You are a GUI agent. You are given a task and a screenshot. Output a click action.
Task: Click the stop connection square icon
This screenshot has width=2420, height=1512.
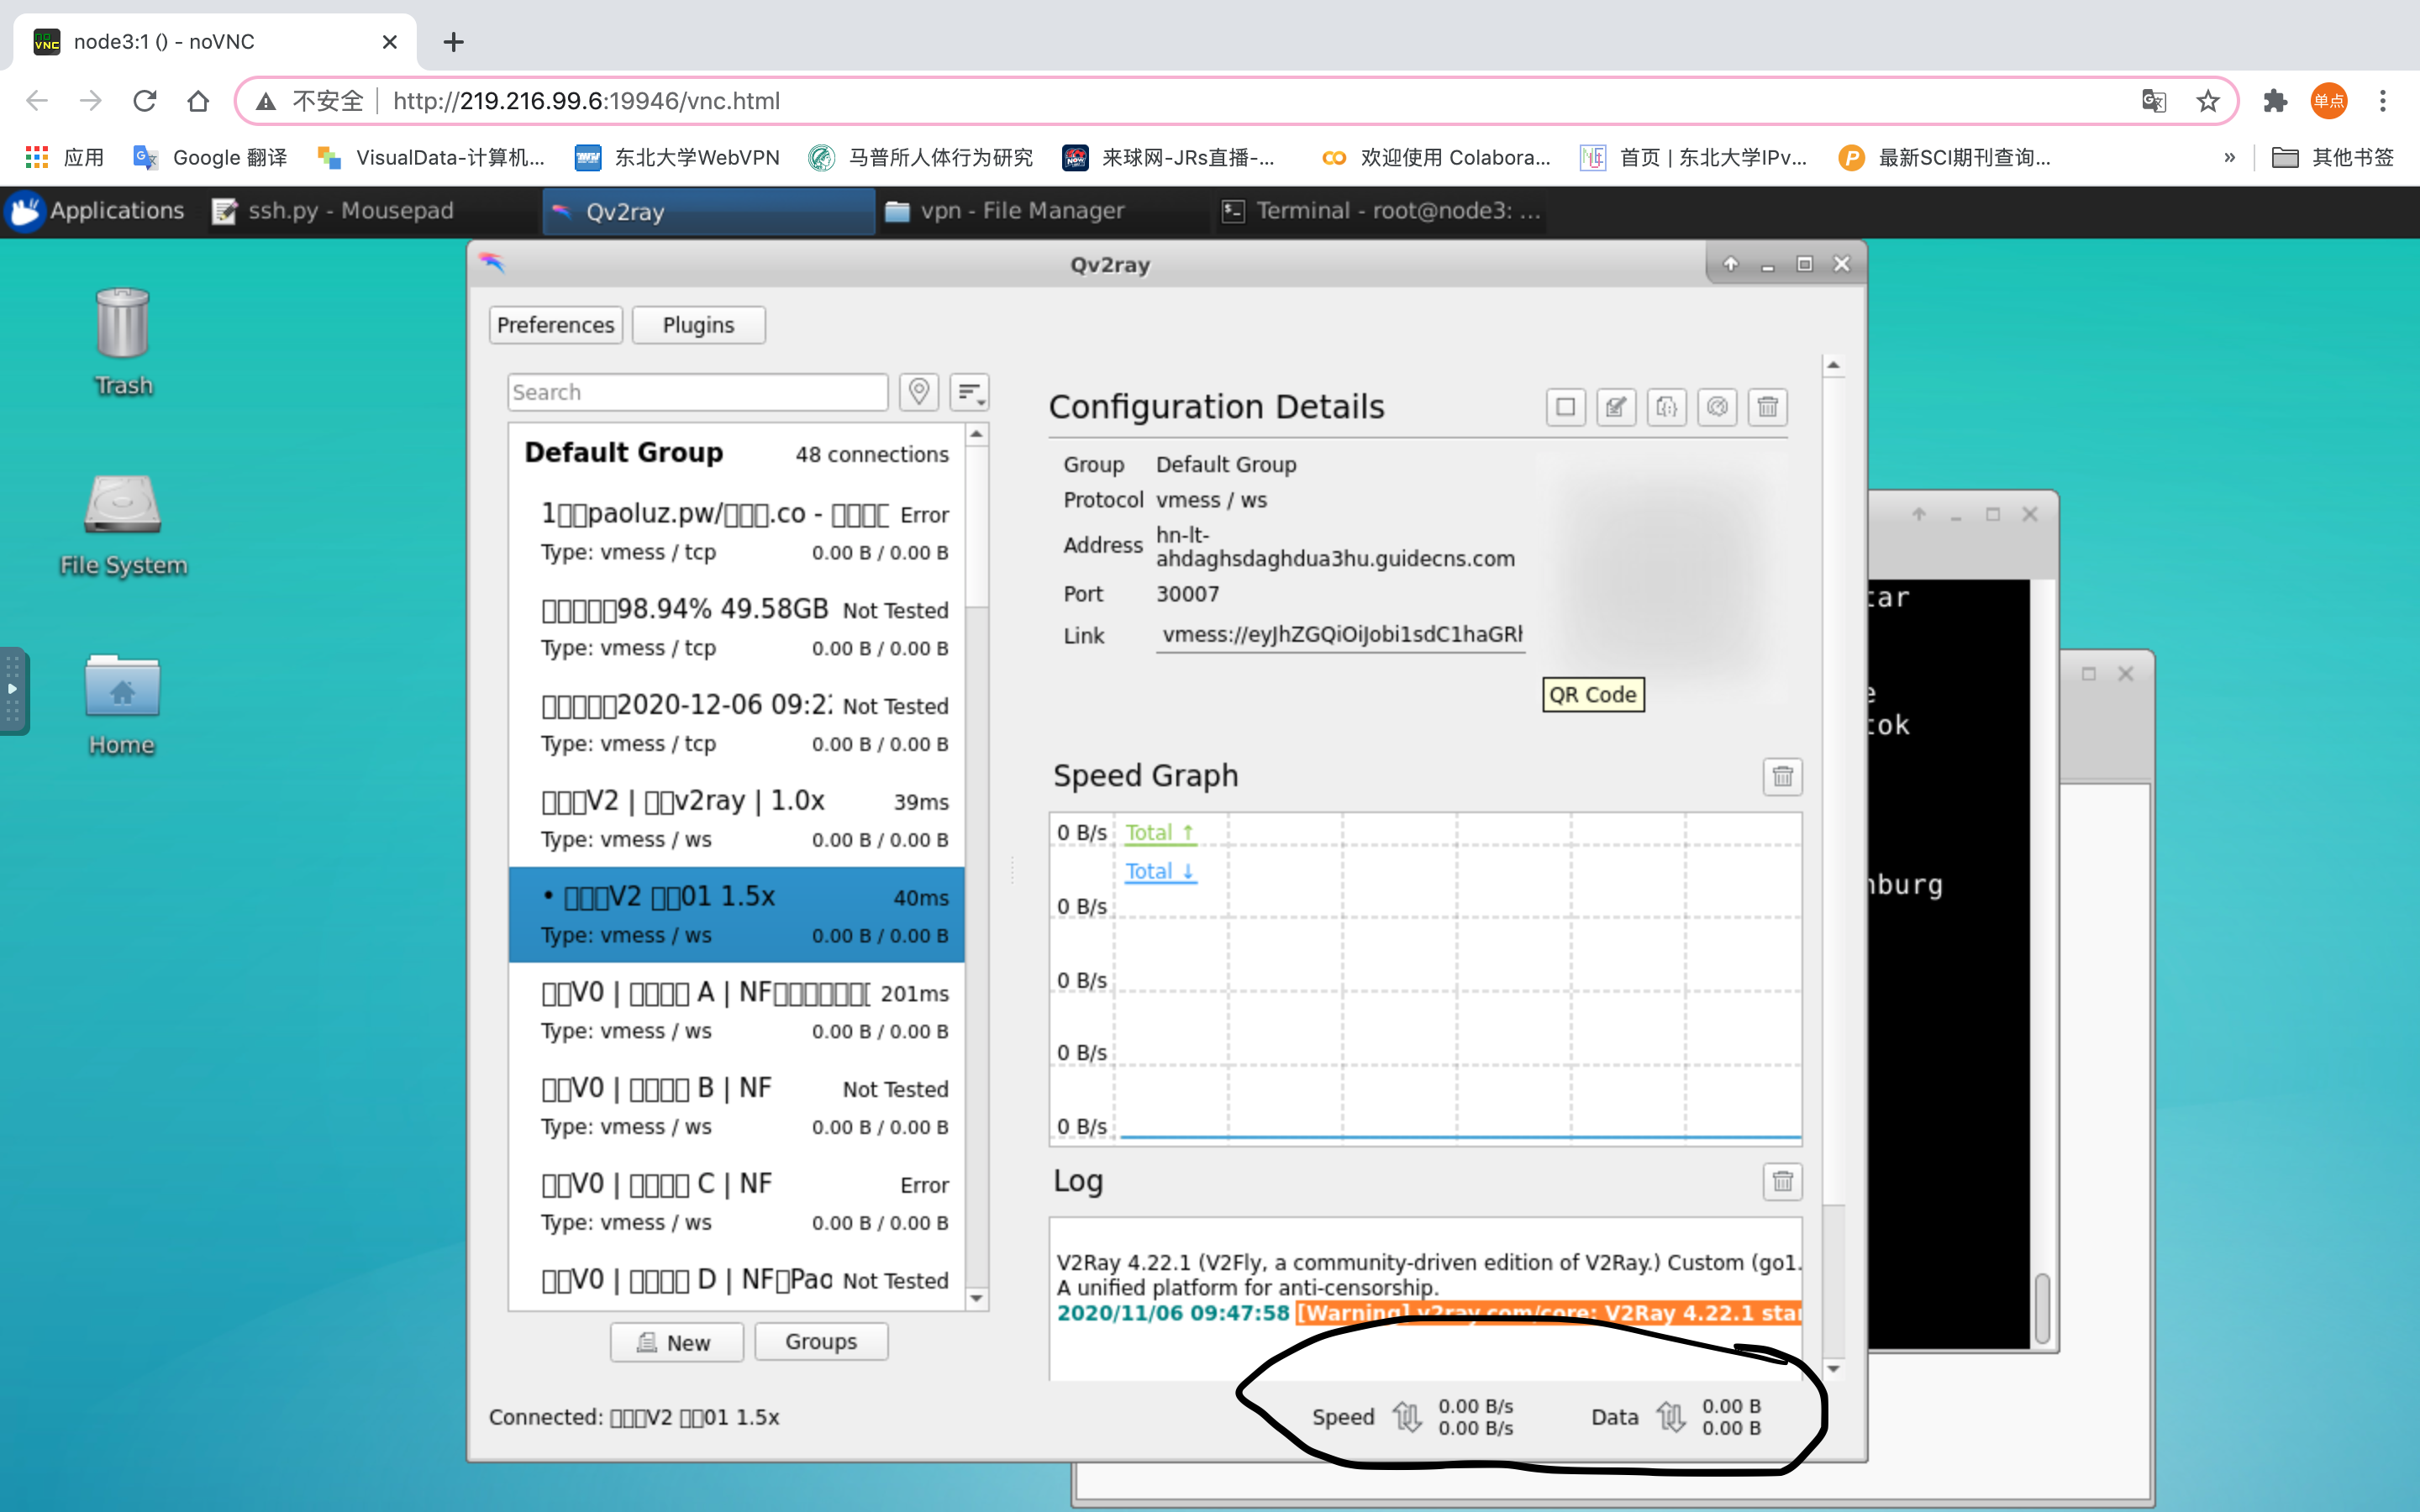coord(1565,407)
